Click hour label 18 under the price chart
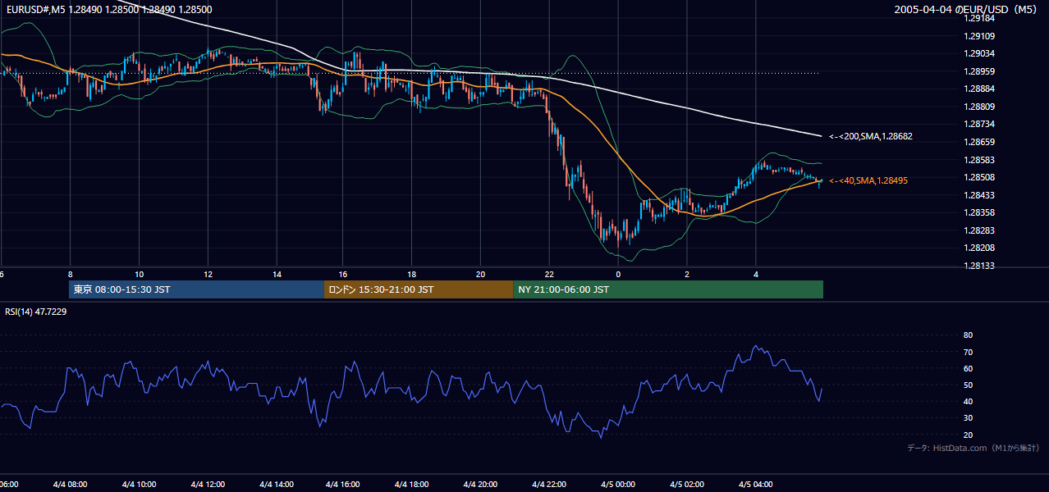 (x=412, y=274)
